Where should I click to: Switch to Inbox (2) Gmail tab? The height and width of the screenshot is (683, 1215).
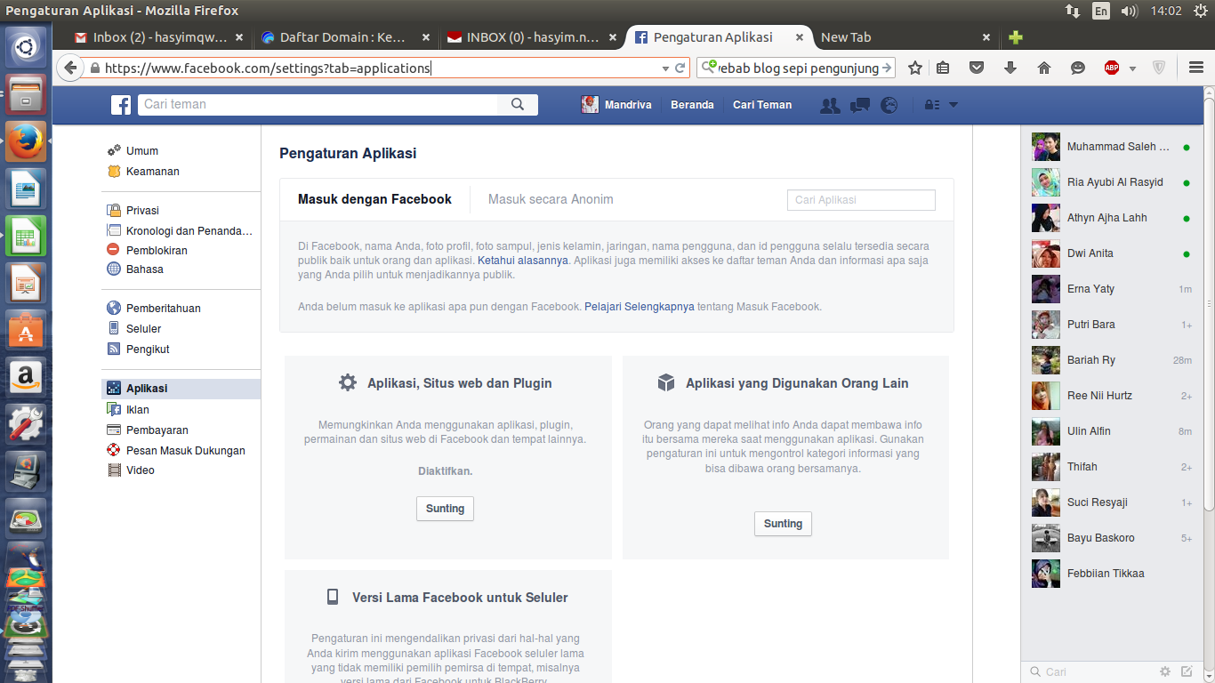pyautogui.click(x=158, y=37)
